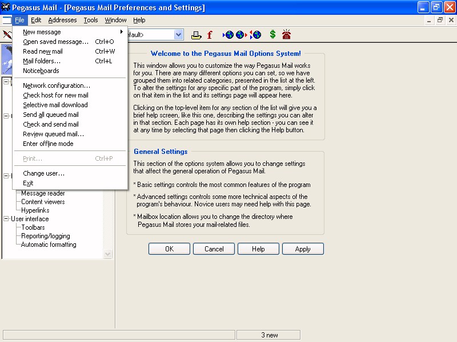Click the Help button in dialog

click(x=258, y=249)
